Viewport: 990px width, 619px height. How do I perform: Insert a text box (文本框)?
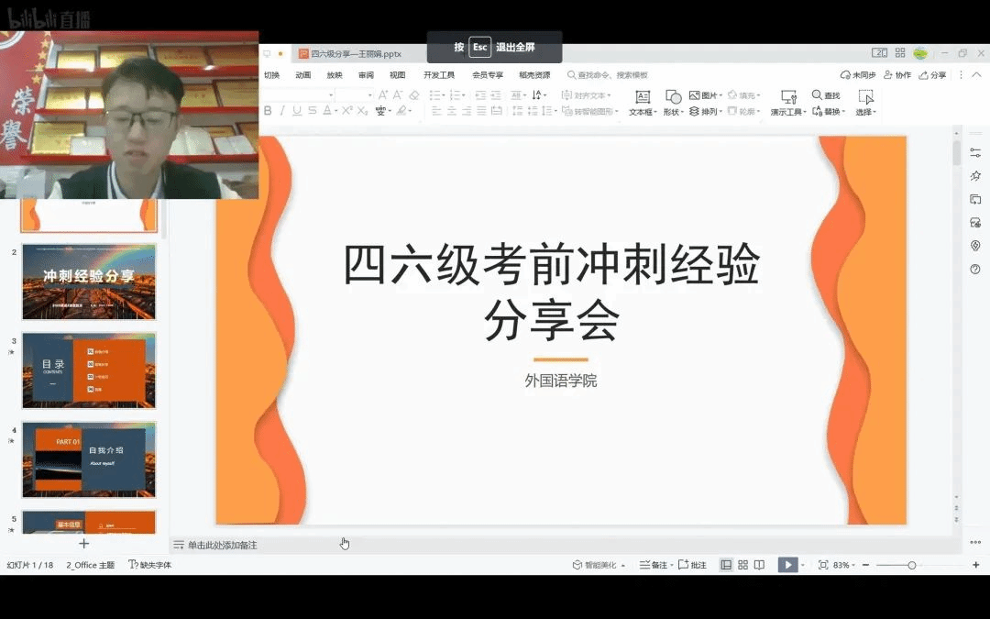click(643, 101)
